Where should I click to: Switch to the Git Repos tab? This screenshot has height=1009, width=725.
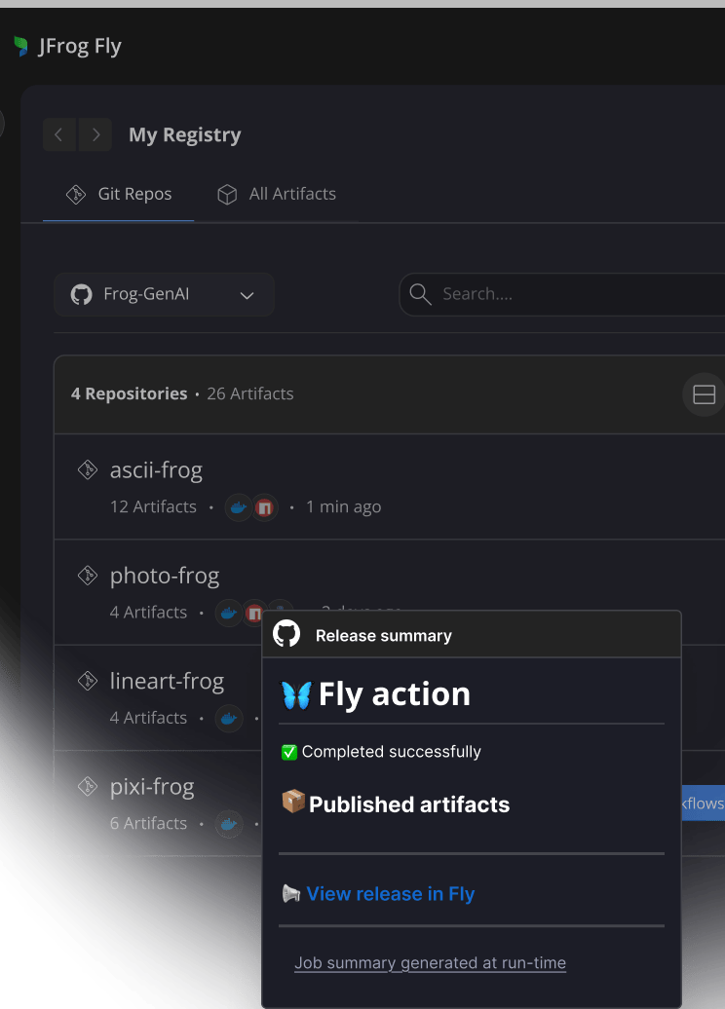(x=119, y=194)
